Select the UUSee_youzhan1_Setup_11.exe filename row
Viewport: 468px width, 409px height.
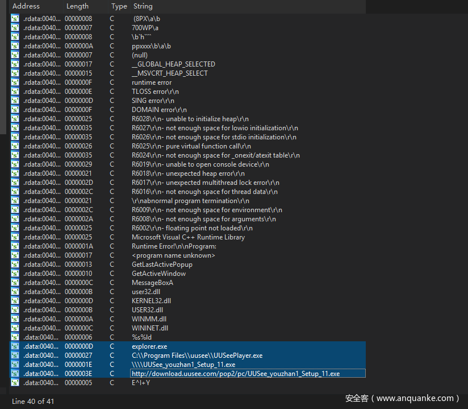coord(183,365)
